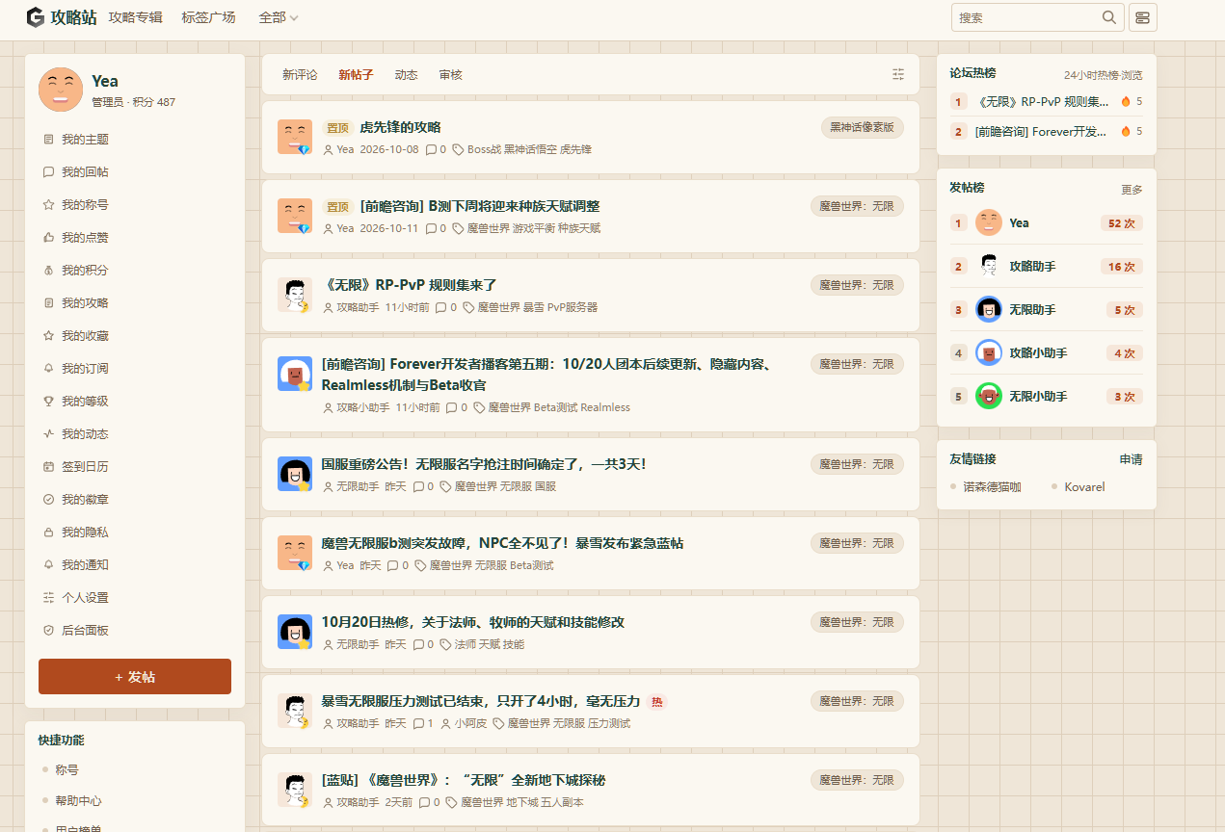Focus the 搜索 input field
This screenshot has width=1225, height=832.
click(1026, 17)
